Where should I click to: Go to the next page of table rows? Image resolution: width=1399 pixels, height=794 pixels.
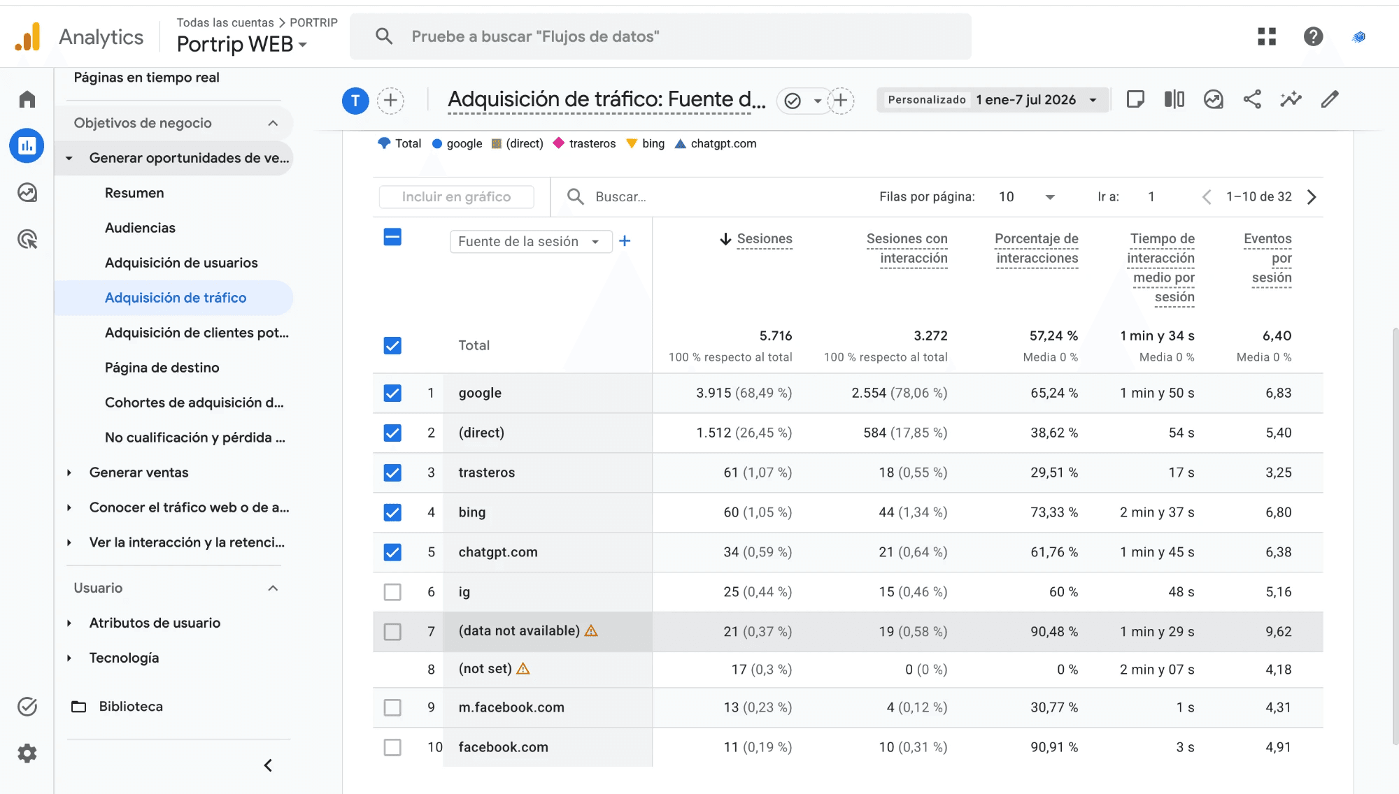pyautogui.click(x=1312, y=197)
